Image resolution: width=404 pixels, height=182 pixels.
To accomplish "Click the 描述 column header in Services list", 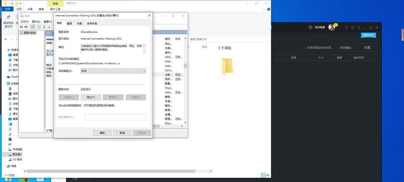I will [168, 39].
